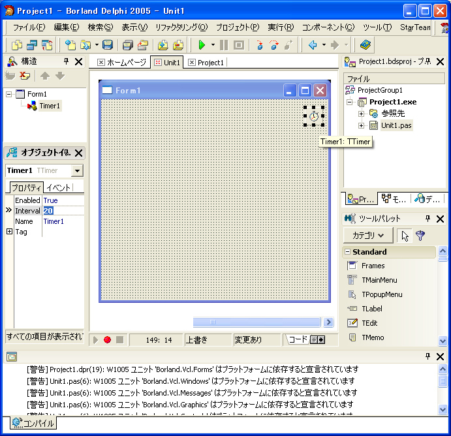Open the 編集(E) menu
Viewport: 451px width, 436px height.
[67, 27]
